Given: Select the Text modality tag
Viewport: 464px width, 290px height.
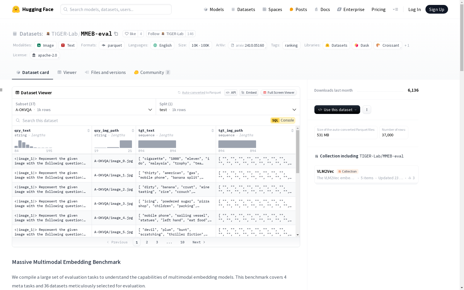Looking at the screenshot, I should [x=68, y=45].
